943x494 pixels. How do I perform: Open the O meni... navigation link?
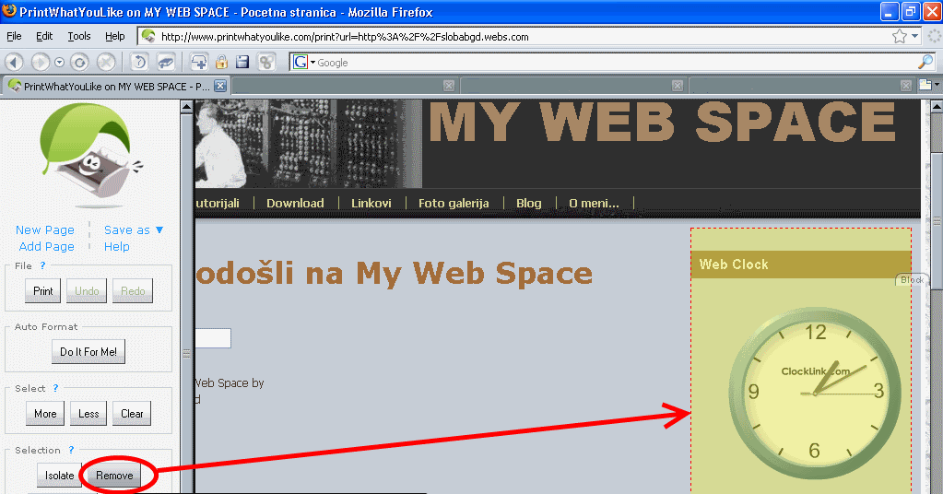pos(594,203)
